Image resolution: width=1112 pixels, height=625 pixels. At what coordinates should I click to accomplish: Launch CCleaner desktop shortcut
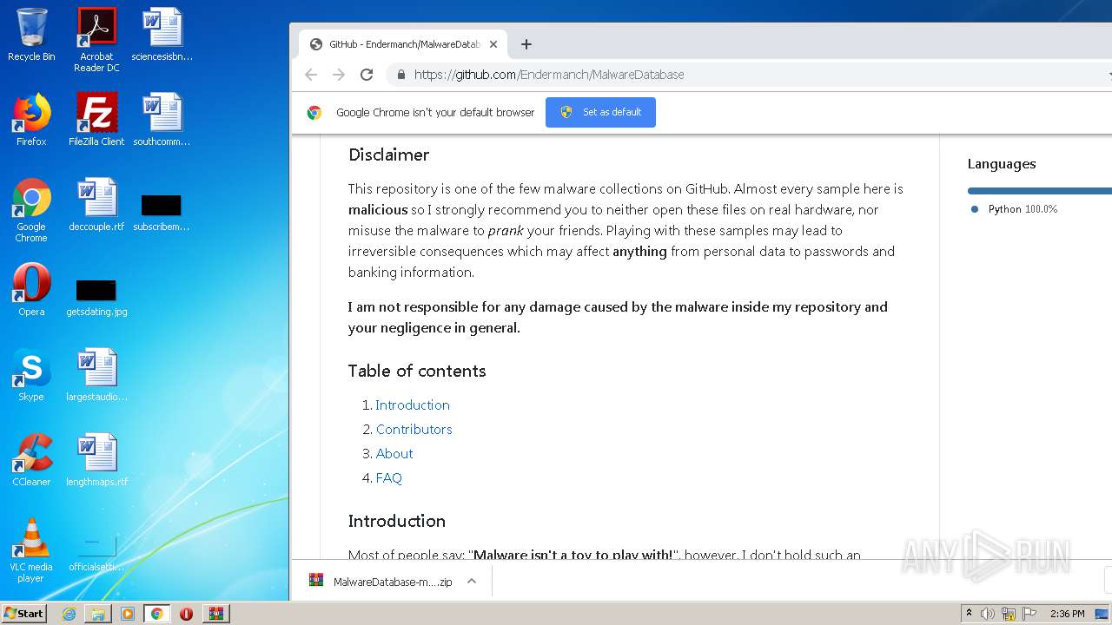[x=31, y=460]
